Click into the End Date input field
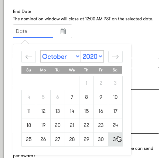 (x=42, y=31)
